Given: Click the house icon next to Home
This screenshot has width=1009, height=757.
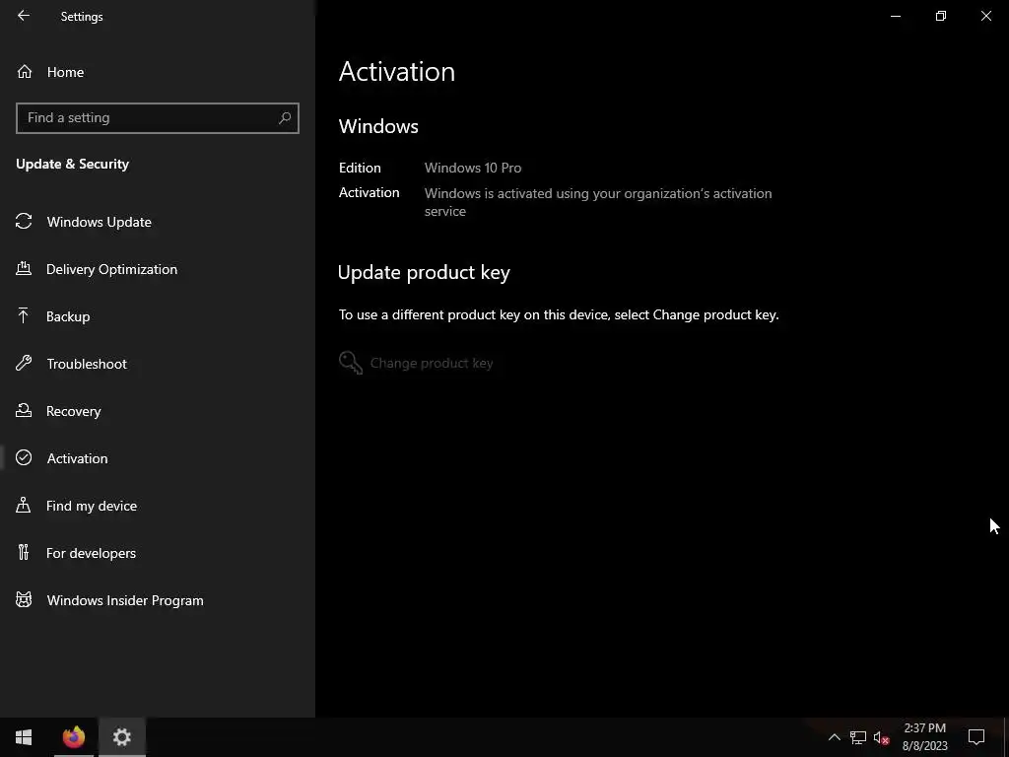Looking at the screenshot, I should [25, 71].
